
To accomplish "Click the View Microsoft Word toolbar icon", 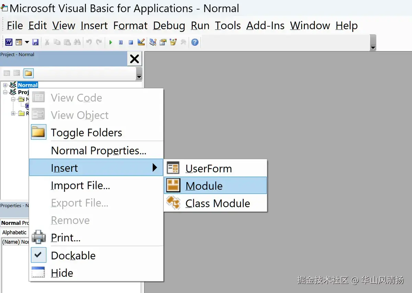I will point(9,42).
